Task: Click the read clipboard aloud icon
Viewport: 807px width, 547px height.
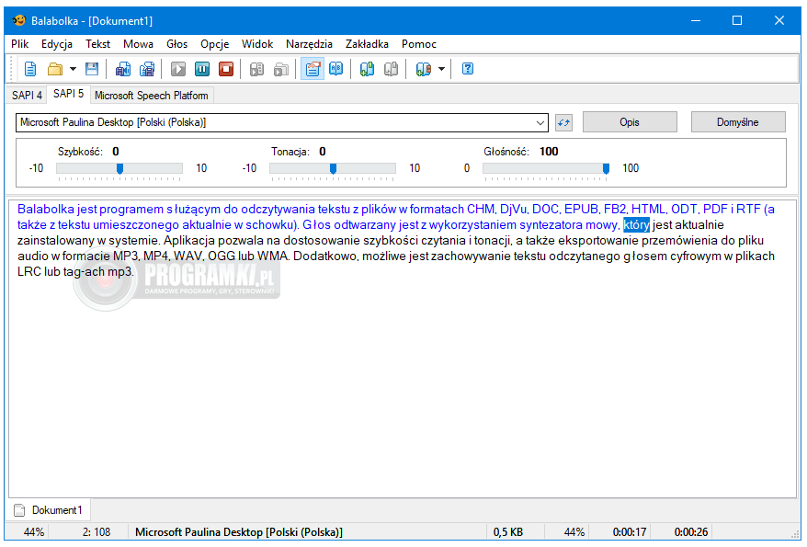Action: 256,69
